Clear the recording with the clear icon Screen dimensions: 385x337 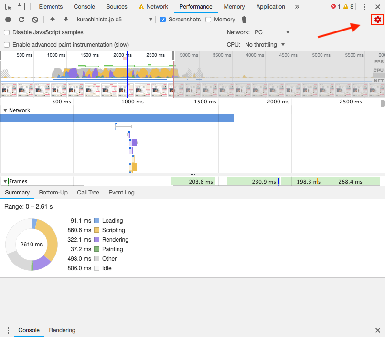[x=35, y=20]
